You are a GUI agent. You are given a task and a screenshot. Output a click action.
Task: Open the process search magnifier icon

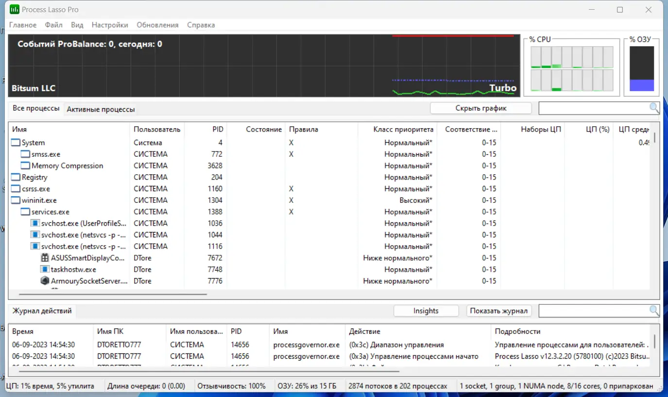[x=653, y=108]
